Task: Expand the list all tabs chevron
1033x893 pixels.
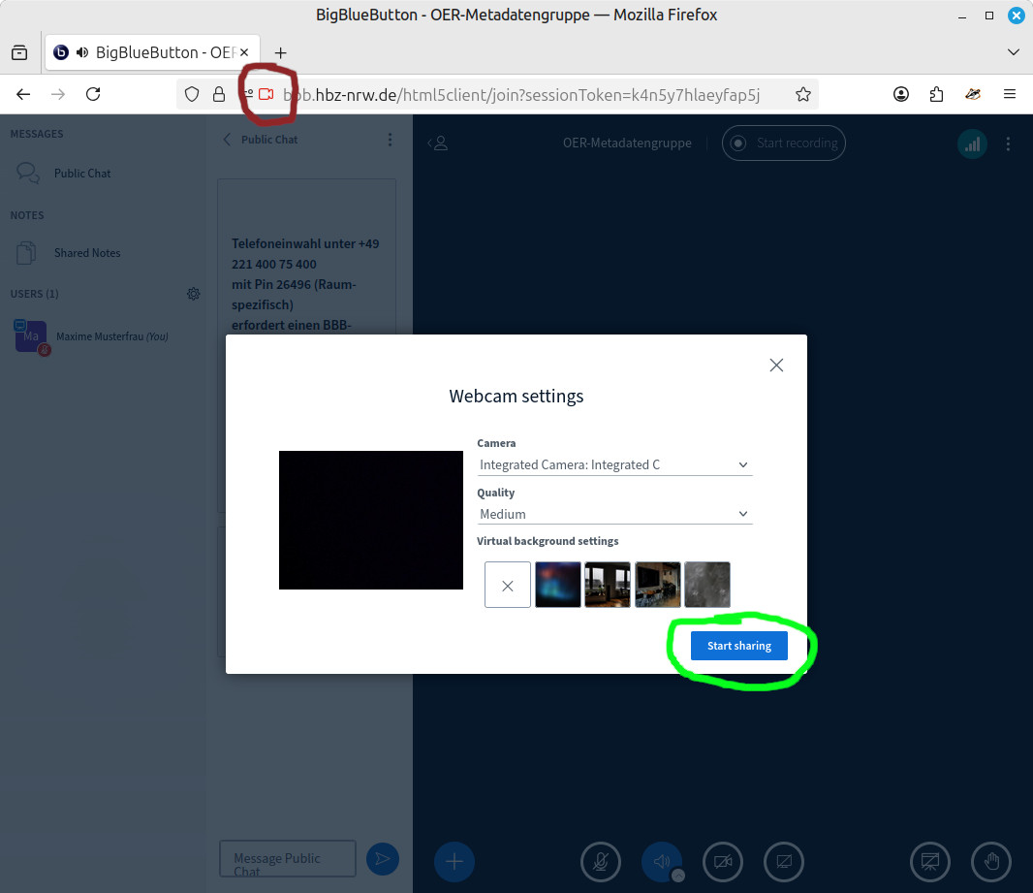Action: (1014, 52)
